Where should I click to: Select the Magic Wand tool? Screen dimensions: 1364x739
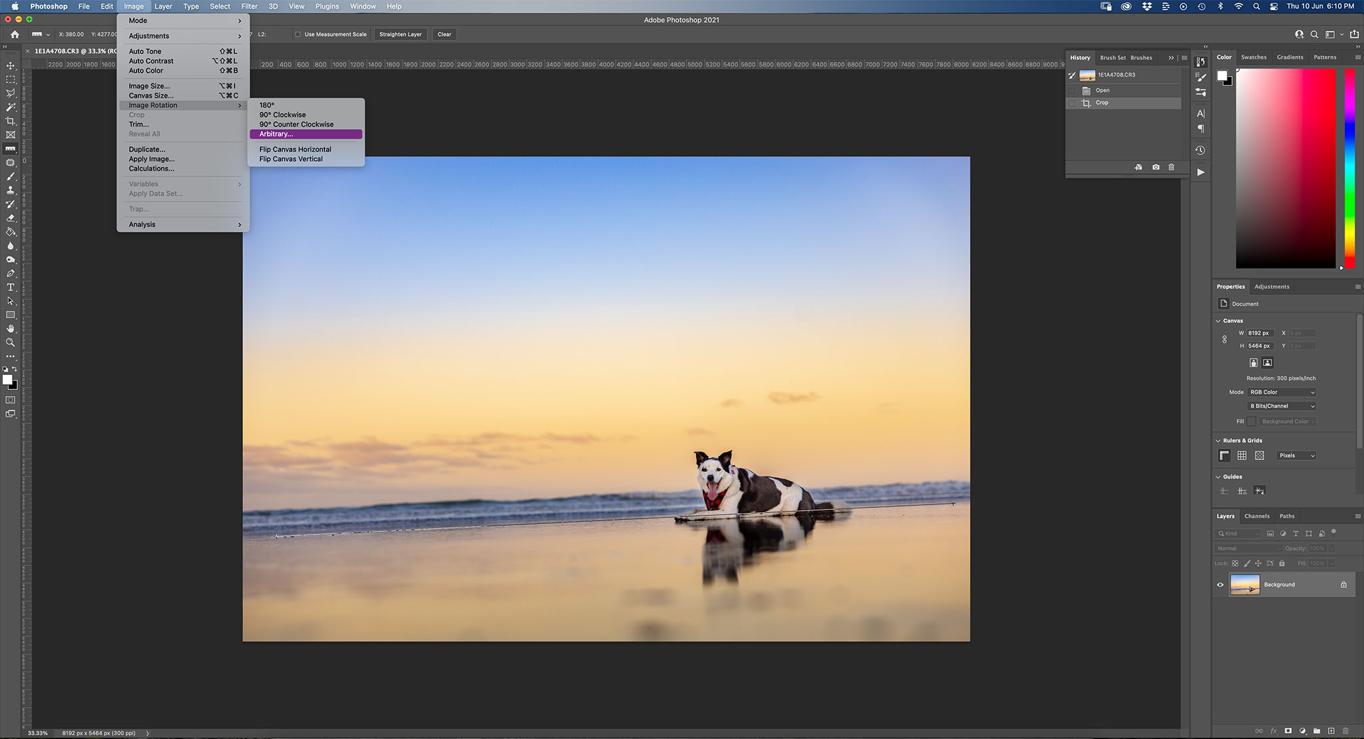click(10, 107)
